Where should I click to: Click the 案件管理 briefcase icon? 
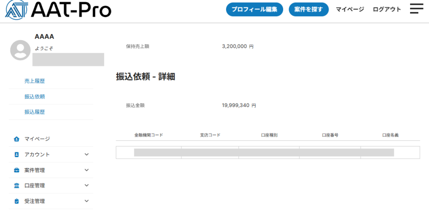click(17, 170)
